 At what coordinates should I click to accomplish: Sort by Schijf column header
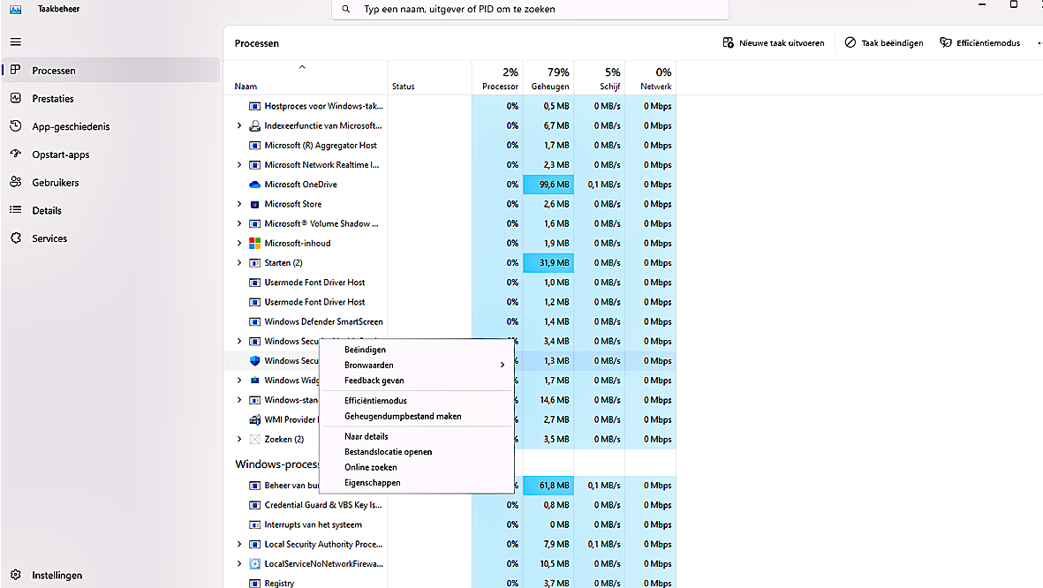pos(600,78)
